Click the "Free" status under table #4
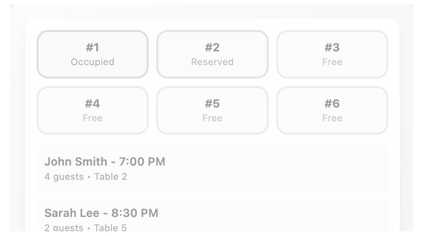This screenshot has height=236, width=423. pos(92,118)
